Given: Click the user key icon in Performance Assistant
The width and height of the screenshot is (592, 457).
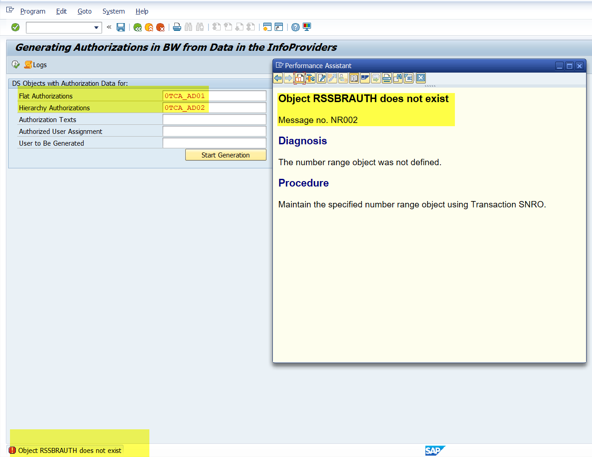Looking at the screenshot, I should click(343, 78).
